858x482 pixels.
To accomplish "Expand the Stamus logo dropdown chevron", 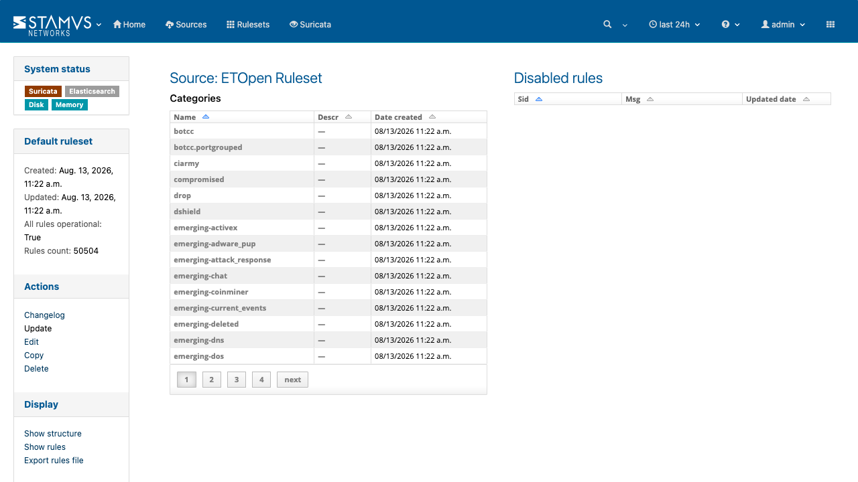I will click(99, 25).
